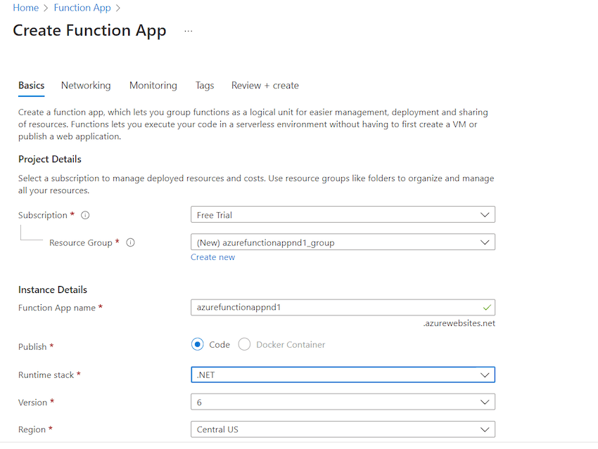Screen dimensions: 598x449
Task: Open the Tags tab
Action: pyautogui.click(x=205, y=85)
